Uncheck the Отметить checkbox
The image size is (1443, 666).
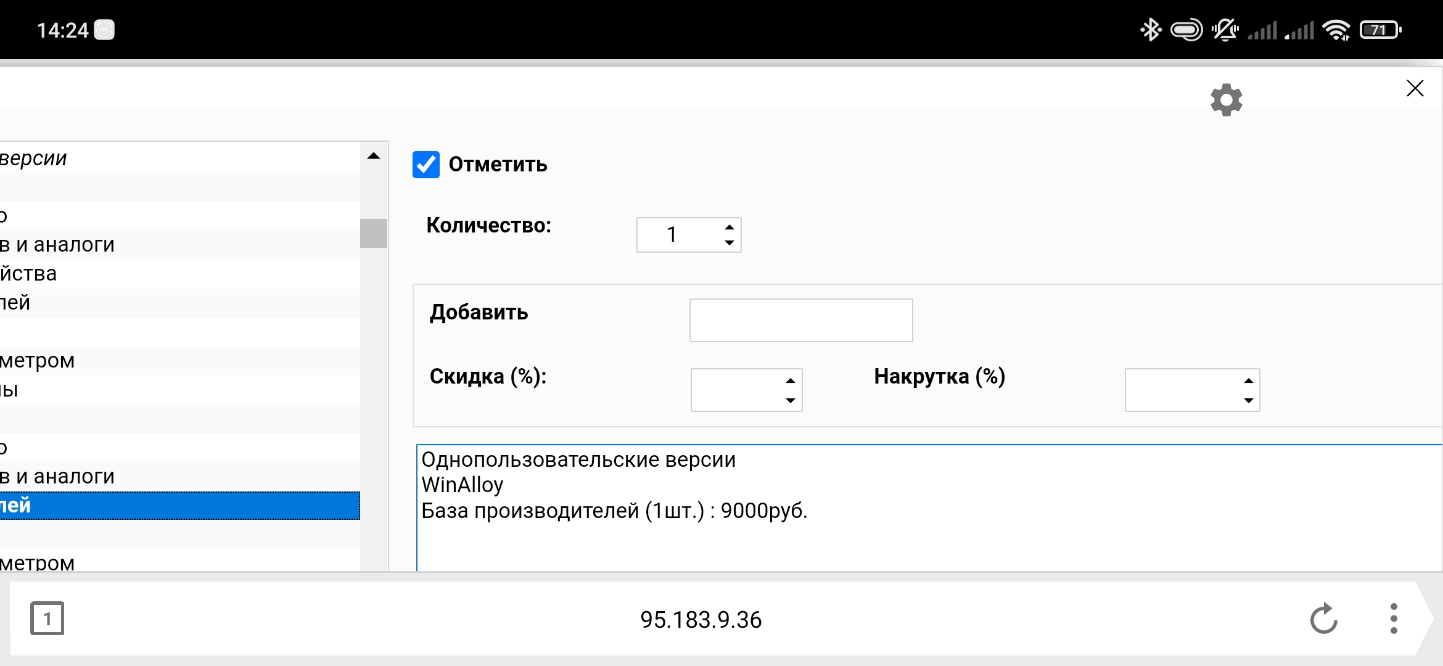pyautogui.click(x=426, y=165)
